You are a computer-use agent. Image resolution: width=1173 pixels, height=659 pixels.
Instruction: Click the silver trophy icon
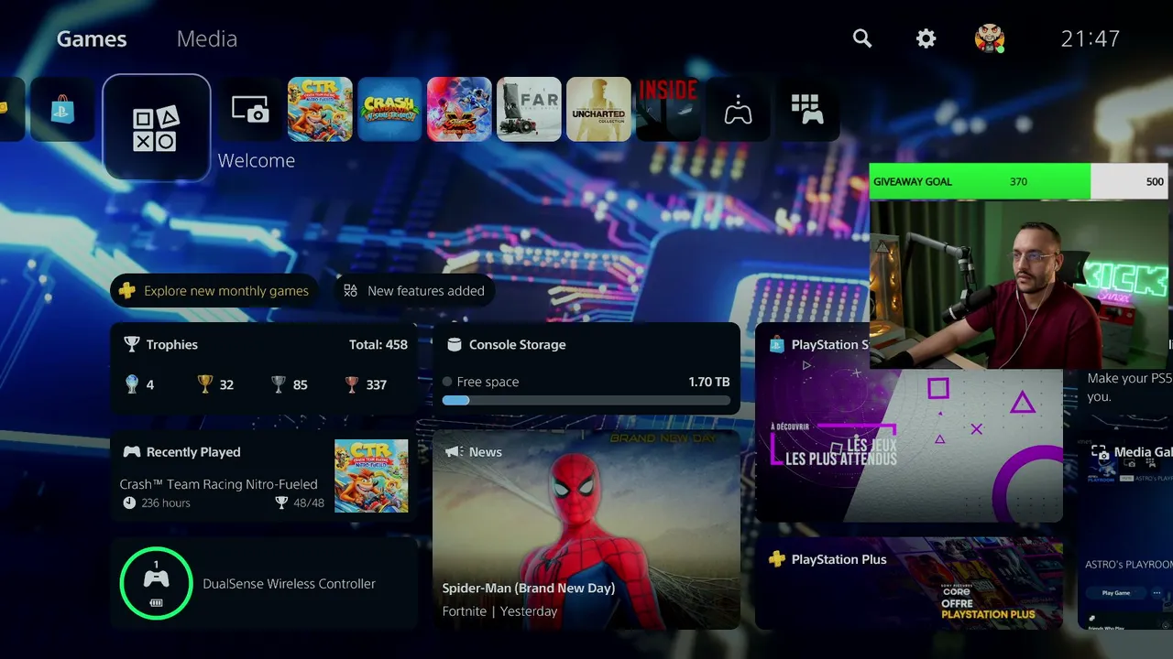(x=279, y=384)
